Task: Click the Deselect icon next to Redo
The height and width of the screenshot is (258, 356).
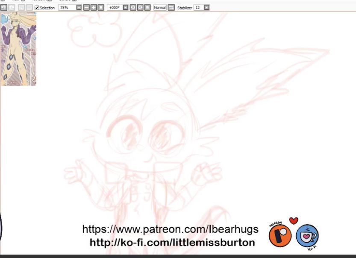Action: 21,8
